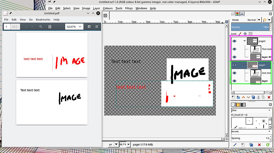
Task: Click the duplicate layer icon in Layers panel
Action: point(253,97)
